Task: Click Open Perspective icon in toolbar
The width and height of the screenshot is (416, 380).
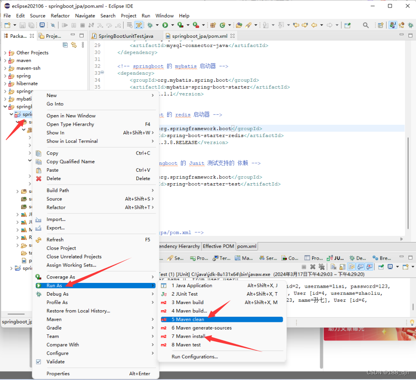Action: click(380, 25)
